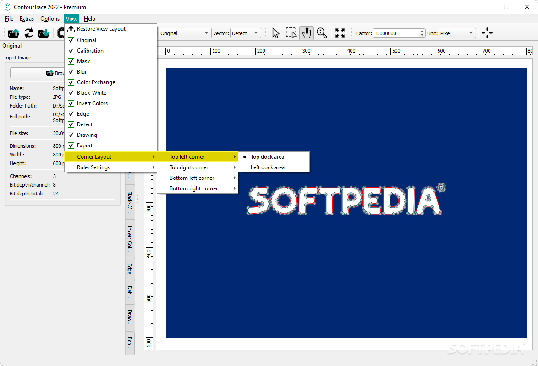Viewport: 538px width, 366px height.
Task: Click the reload arrows icon
Action: click(x=29, y=33)
